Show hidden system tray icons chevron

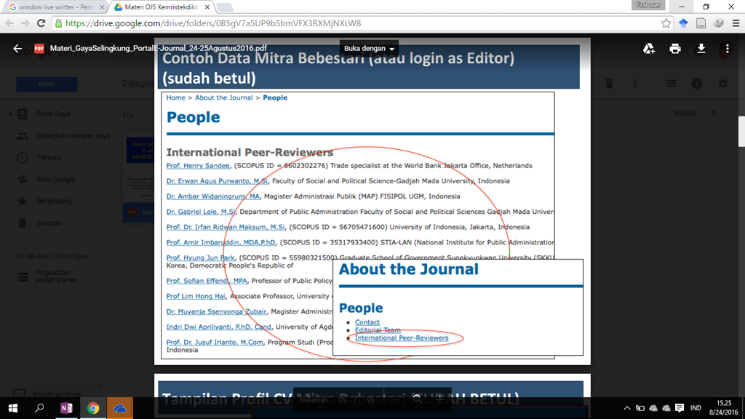627,408
